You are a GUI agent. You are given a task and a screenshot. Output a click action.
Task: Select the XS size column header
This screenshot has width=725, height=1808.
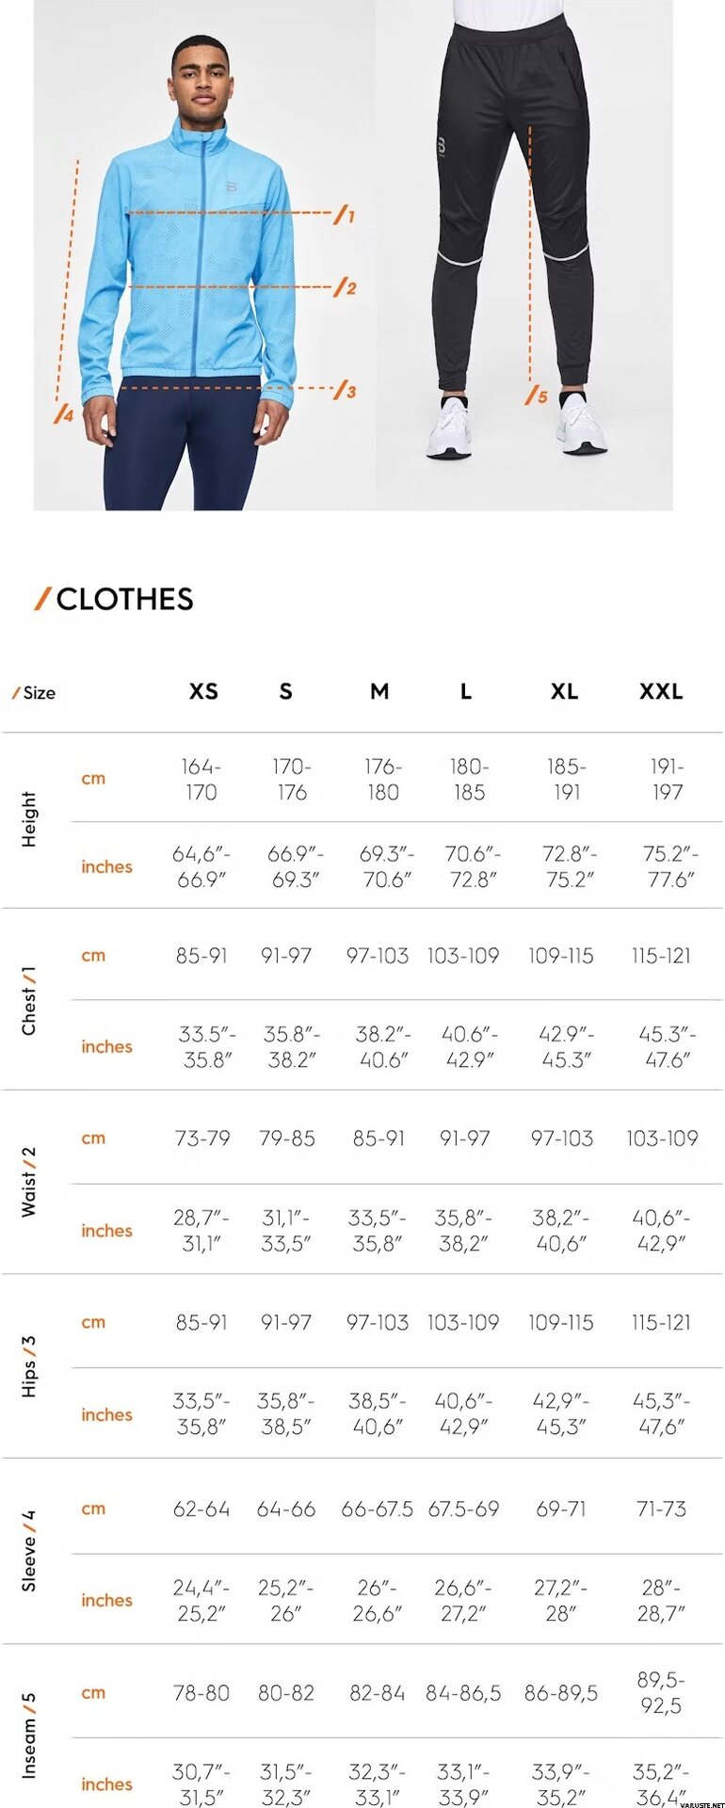[x=203, y=691]
